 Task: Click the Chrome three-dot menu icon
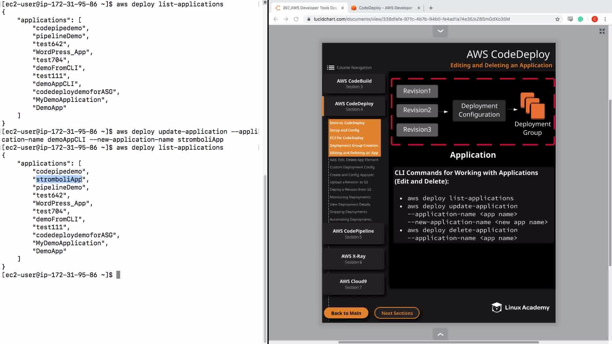(x=605, y=19)
